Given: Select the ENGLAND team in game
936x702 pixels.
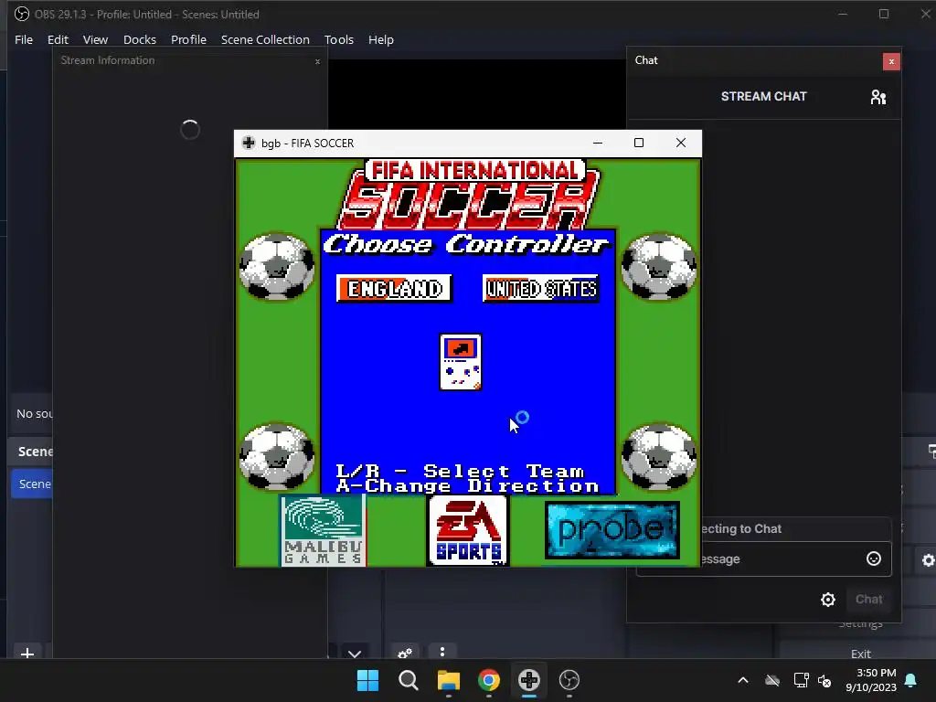Looking at the screenshot, I should tap(394, 289).
